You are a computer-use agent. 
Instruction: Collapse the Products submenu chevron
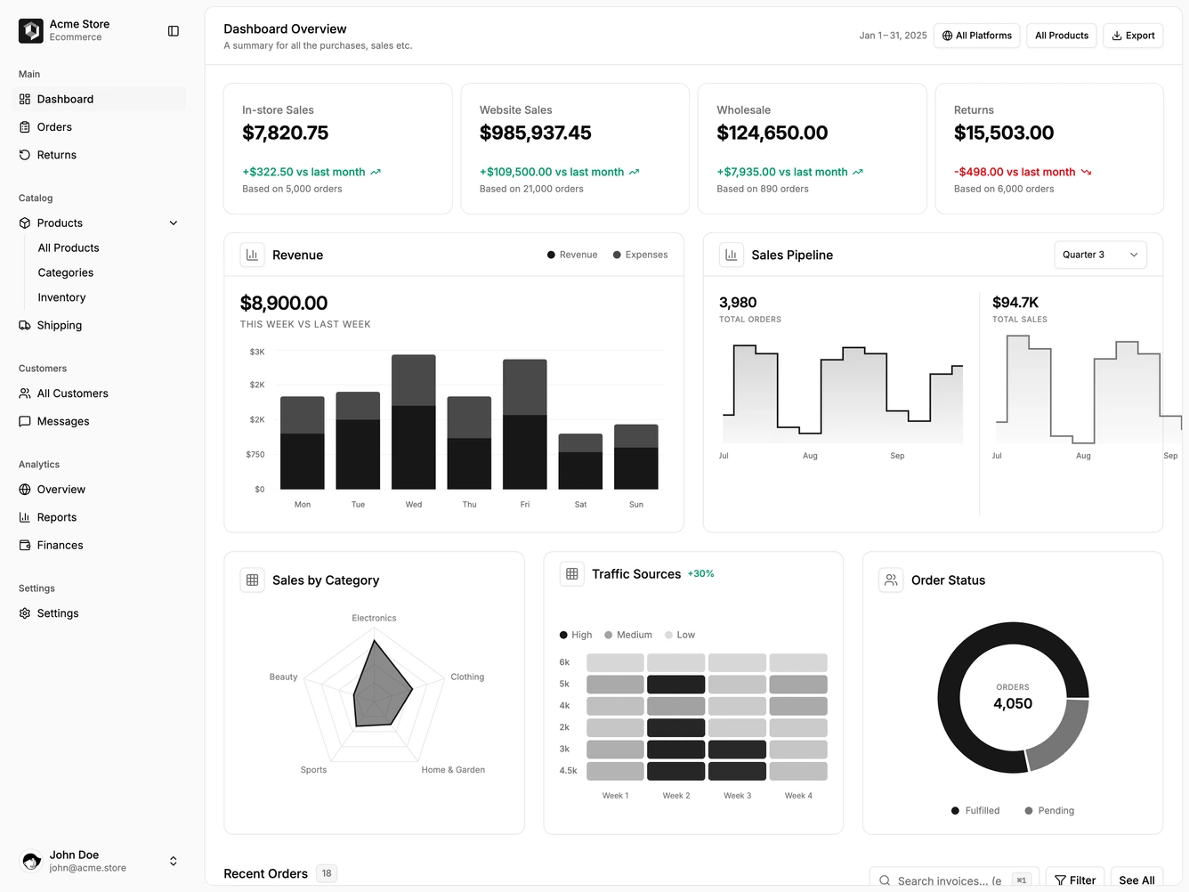[x=174, y=223]
